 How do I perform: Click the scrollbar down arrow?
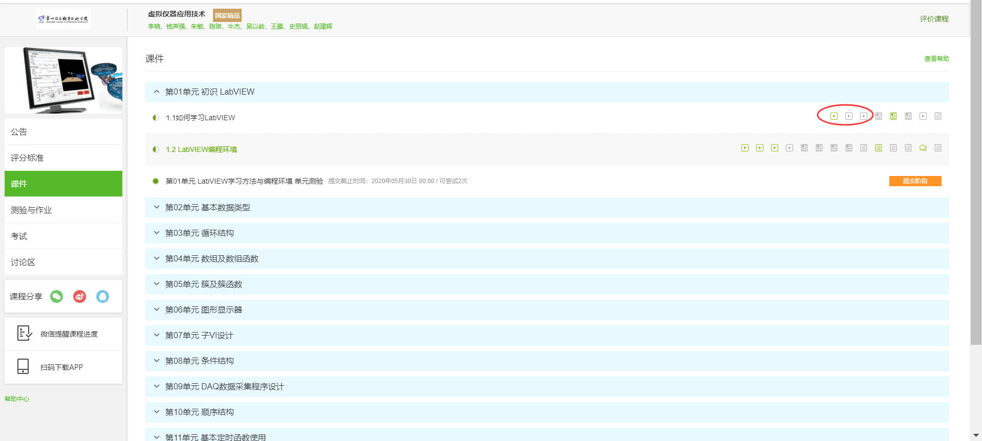976,435
